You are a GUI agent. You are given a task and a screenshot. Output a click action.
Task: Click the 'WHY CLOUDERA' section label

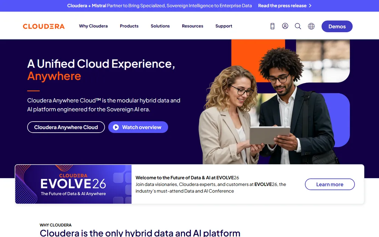[55, 225]
